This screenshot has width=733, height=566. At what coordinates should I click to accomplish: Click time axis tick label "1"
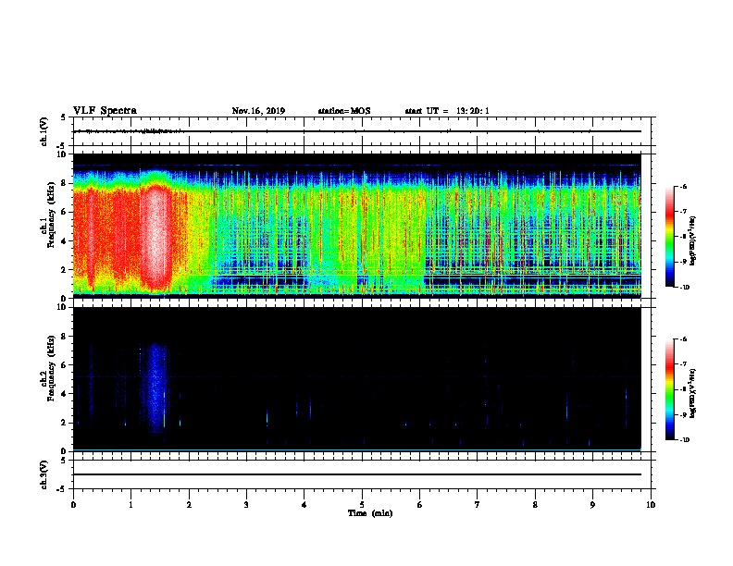[130, 505]
